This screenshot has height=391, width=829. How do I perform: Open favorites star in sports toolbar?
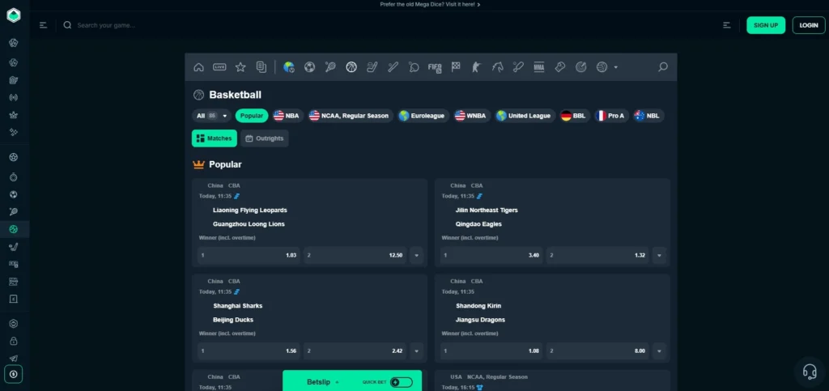240,67
